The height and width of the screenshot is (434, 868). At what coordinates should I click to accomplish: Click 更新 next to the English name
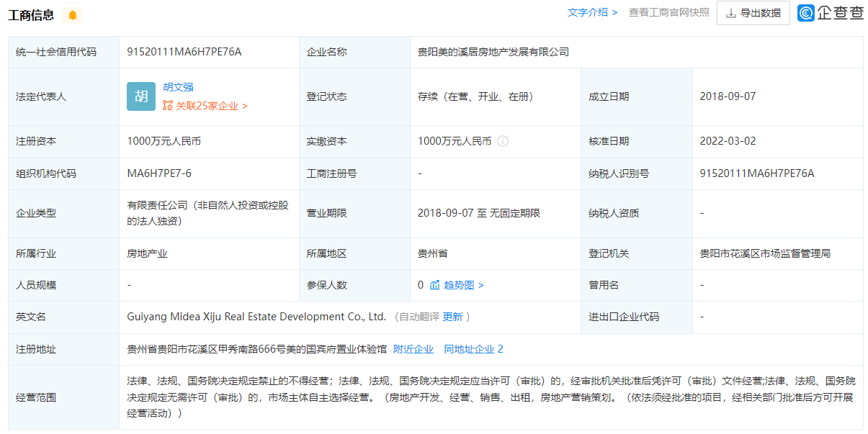pyautogui.click(x=452, y=317)
